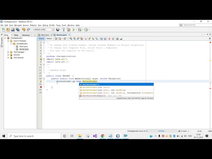Open Chrome from the taskbar
Screen dimensions: 212x159
[x=103, y=136]
